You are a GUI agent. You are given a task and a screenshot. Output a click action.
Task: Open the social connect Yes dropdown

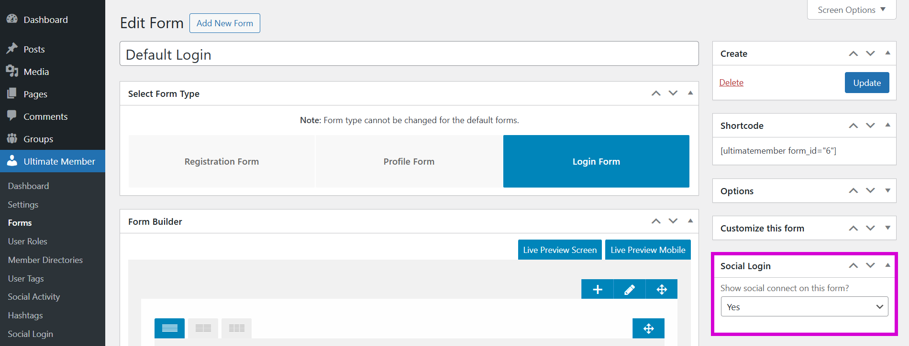(804, 307)
